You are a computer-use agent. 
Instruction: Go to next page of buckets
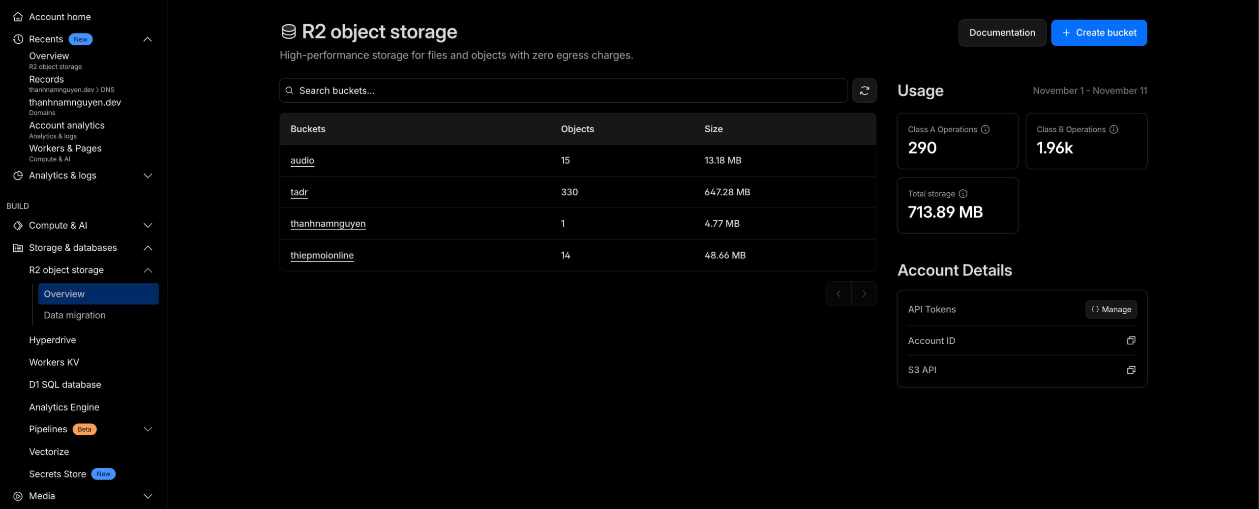pyautogui.click(x=864, y=294)
